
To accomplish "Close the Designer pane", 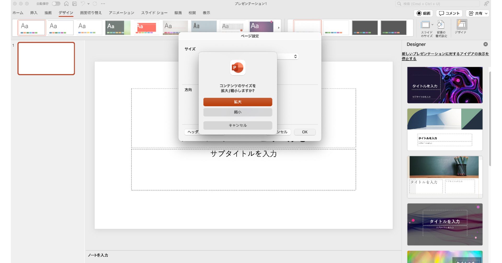I will point(486,44).
